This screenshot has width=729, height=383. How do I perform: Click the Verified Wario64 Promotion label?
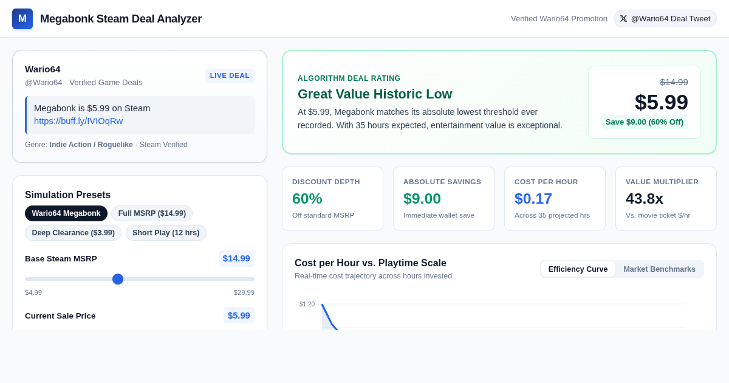point(559,19)
